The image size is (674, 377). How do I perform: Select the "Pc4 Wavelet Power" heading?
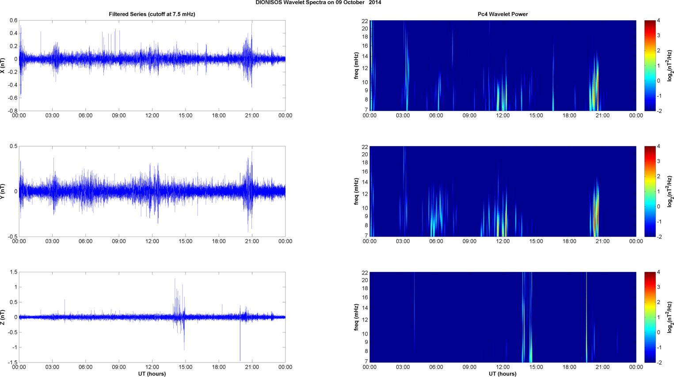(503, 14)
